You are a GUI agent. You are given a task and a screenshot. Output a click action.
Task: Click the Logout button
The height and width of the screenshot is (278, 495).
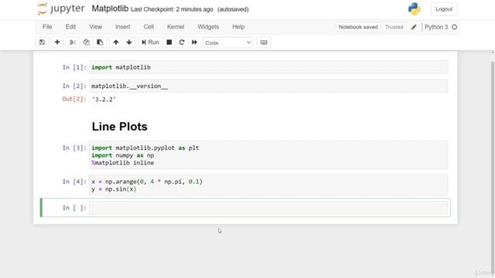(444, 9)
